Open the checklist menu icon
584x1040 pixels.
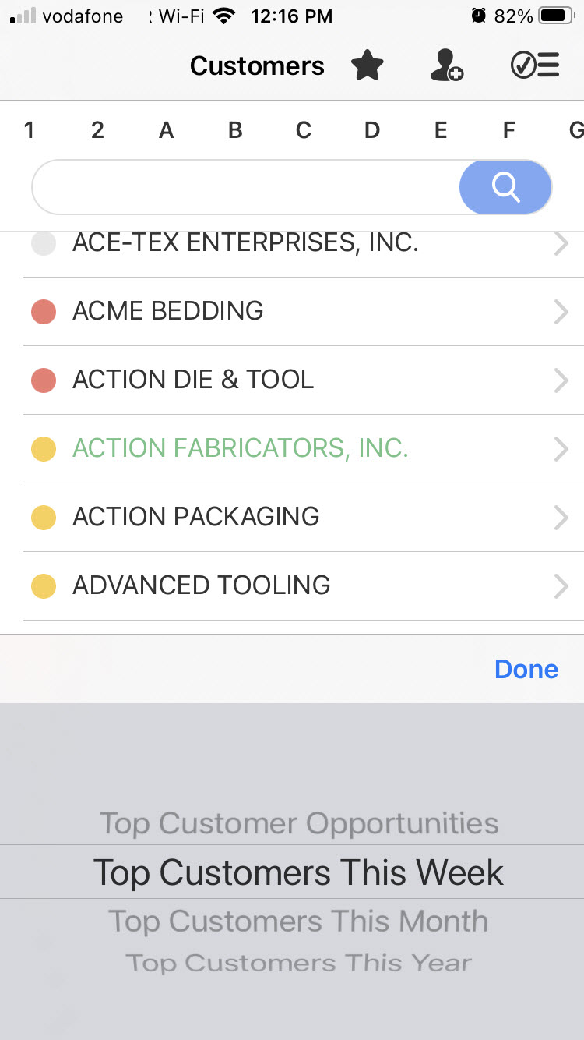[535, 65]
